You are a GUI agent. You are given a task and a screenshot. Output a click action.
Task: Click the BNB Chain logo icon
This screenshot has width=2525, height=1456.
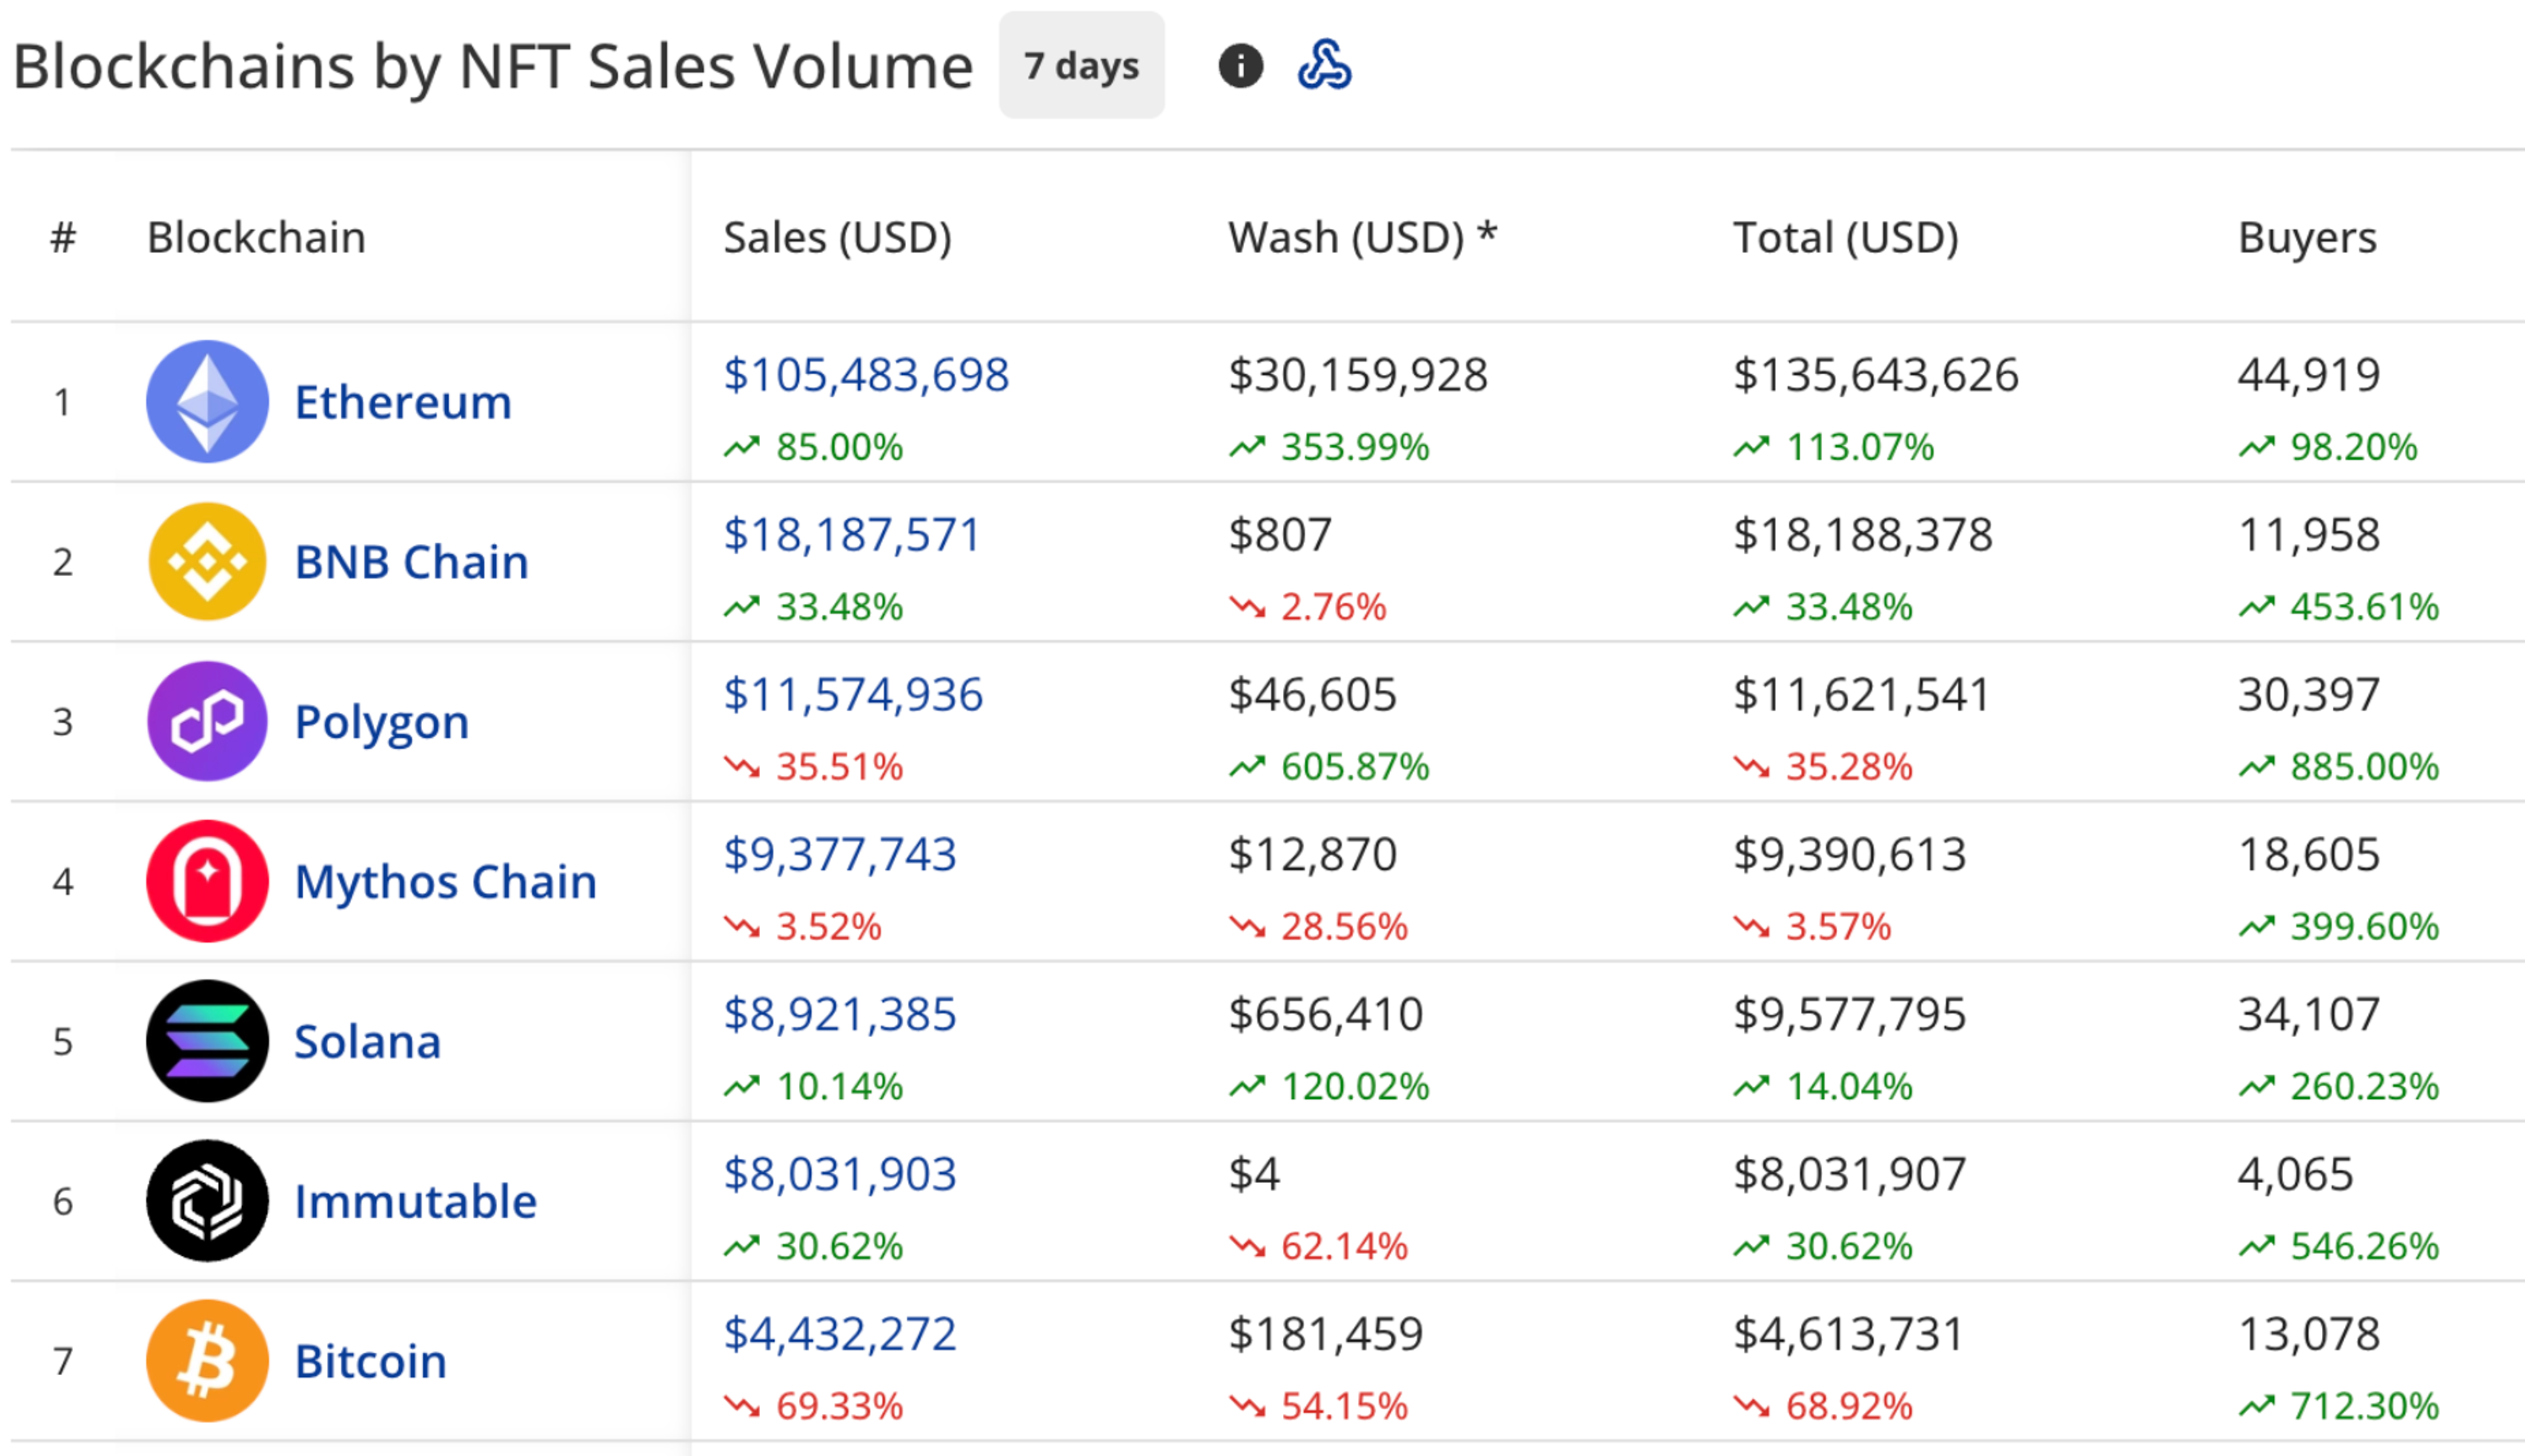(x=207, y=561)
